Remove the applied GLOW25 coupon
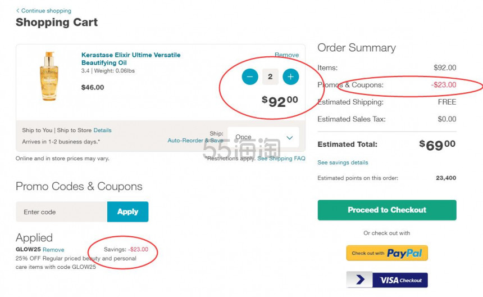The image size is (483, 297). [53, 250]
